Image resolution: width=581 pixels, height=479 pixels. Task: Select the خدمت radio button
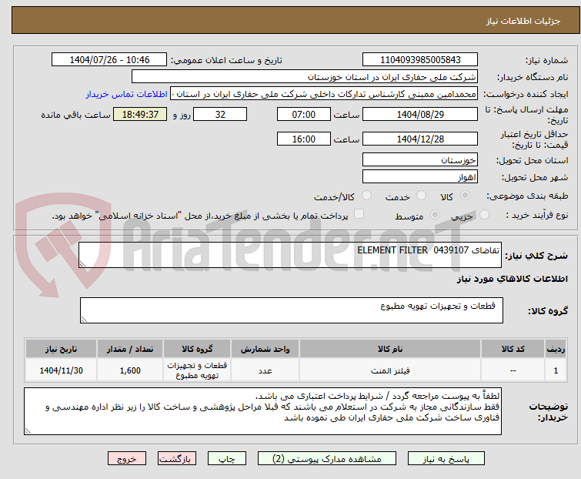click(421, 196)
